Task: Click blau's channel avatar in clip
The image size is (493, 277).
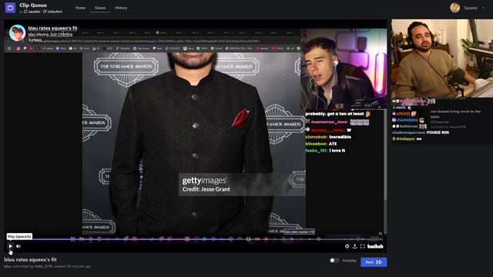Action: (17, 32)
